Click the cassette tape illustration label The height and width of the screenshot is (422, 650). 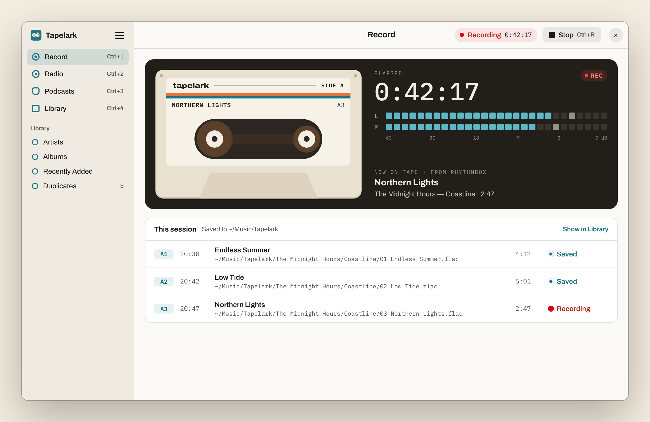pyautogui.click(x=258, y=122)
